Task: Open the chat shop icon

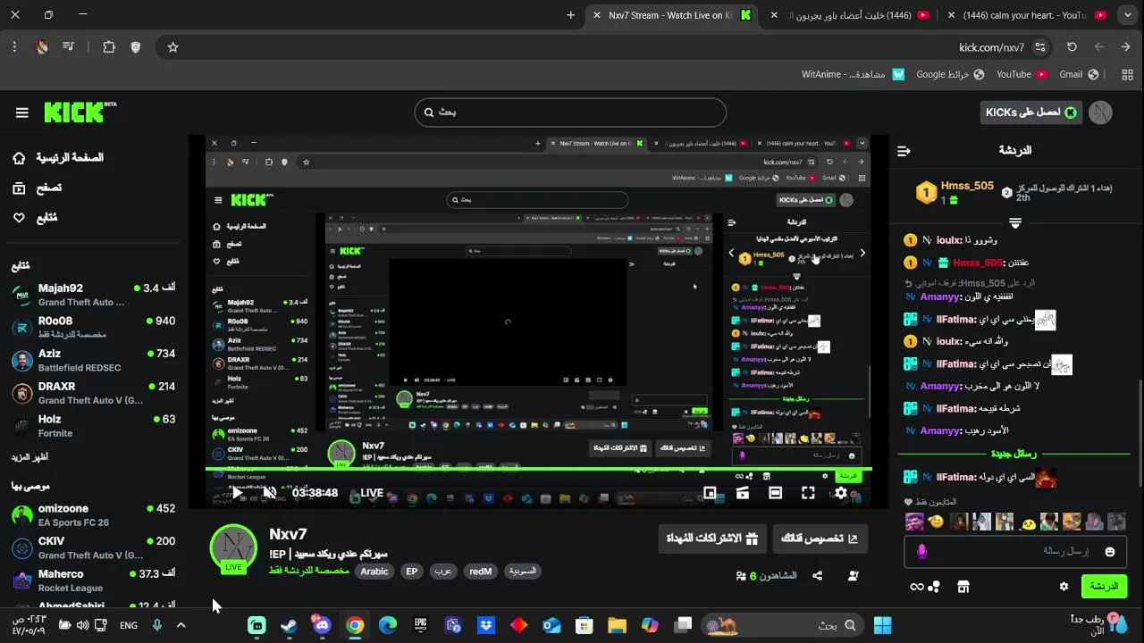Action: pyautogui.click(x=963, y=587)
